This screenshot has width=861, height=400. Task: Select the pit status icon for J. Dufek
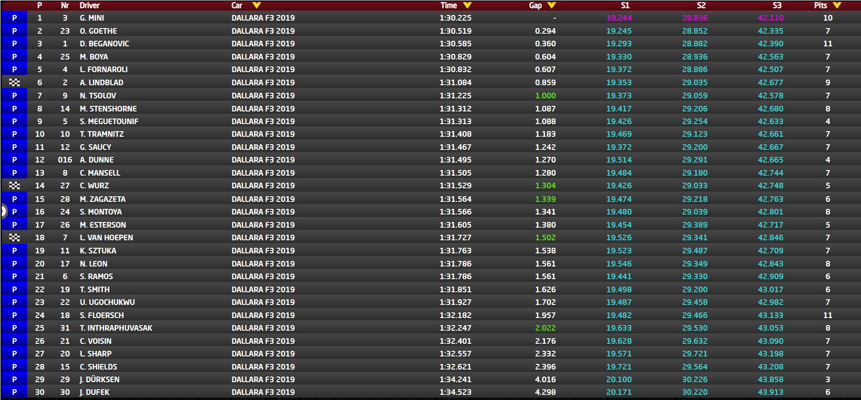pyautogui.click(x=15, y=392)
